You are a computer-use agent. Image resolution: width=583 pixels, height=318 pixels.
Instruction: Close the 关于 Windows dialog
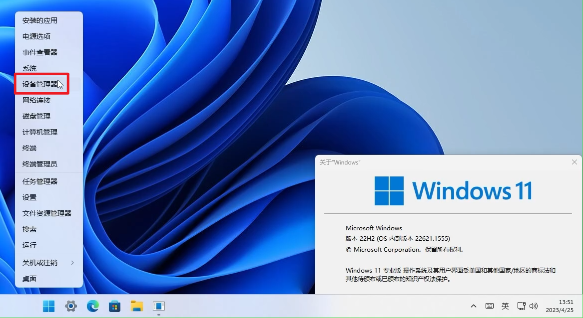tap(574, 162)
